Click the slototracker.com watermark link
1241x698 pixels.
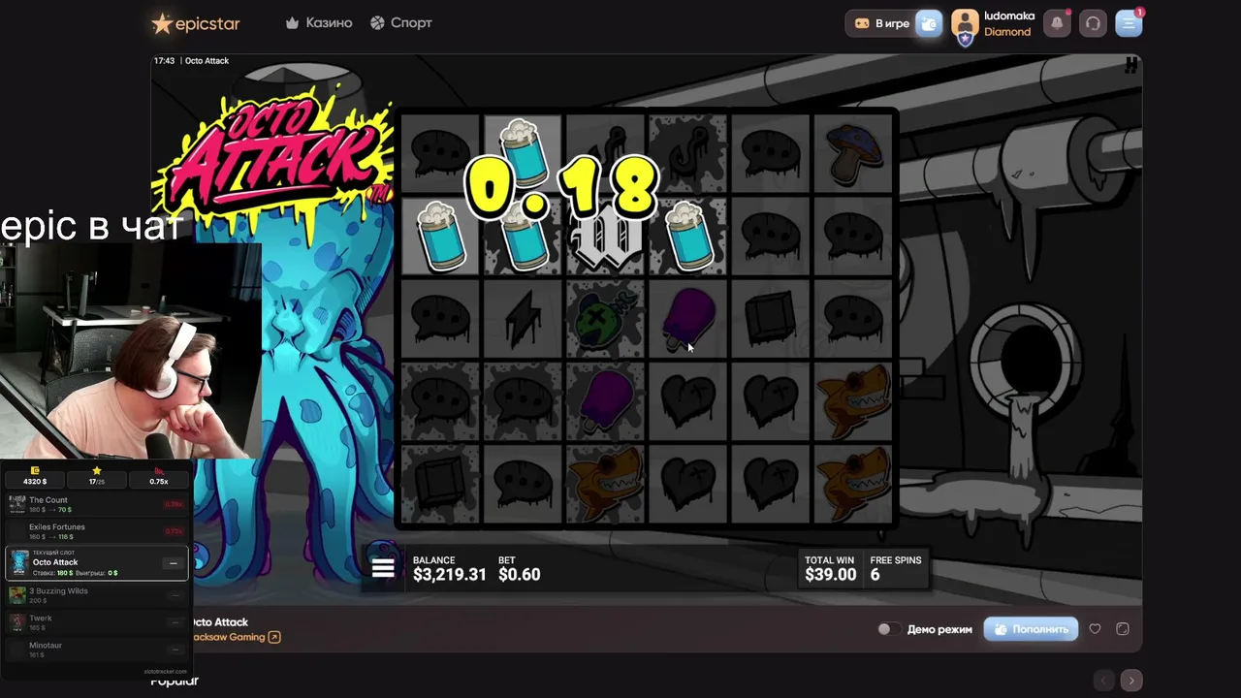(x=165, y=671)
